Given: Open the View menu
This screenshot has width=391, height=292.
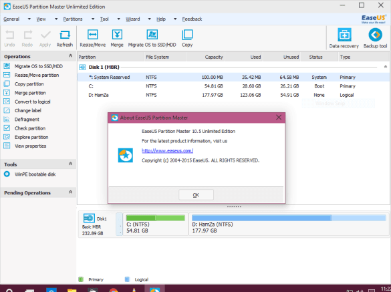Looking at the screenshot, I should [41, 19].
